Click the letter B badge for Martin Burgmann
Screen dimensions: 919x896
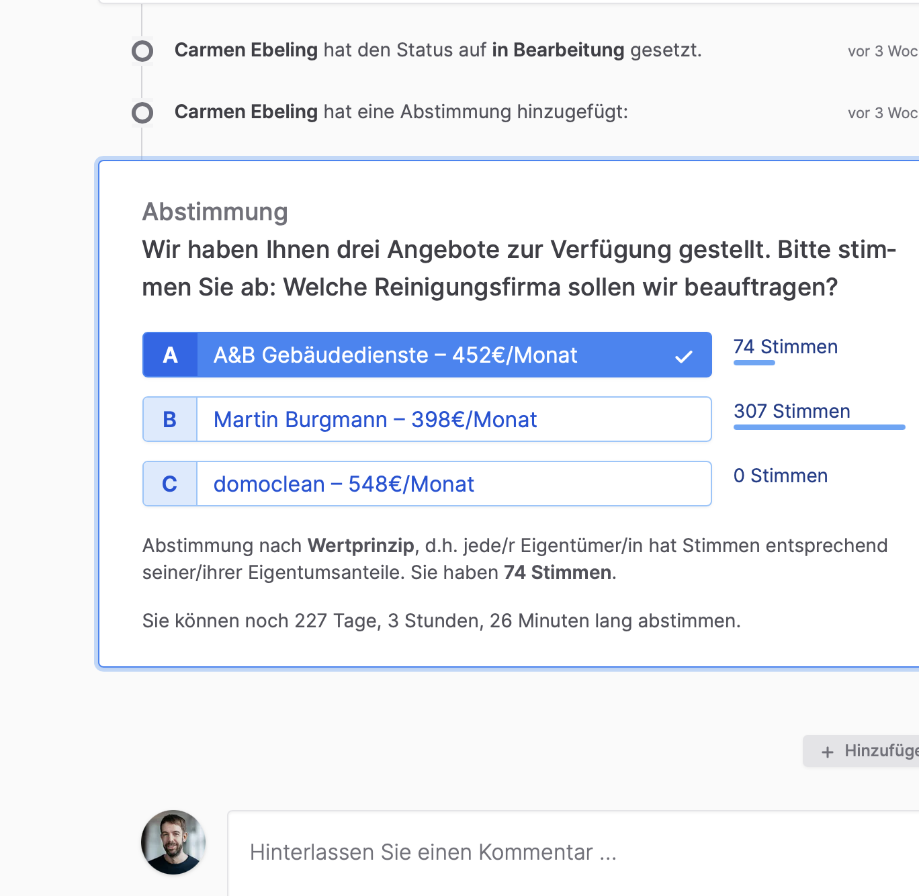[170, 420]
